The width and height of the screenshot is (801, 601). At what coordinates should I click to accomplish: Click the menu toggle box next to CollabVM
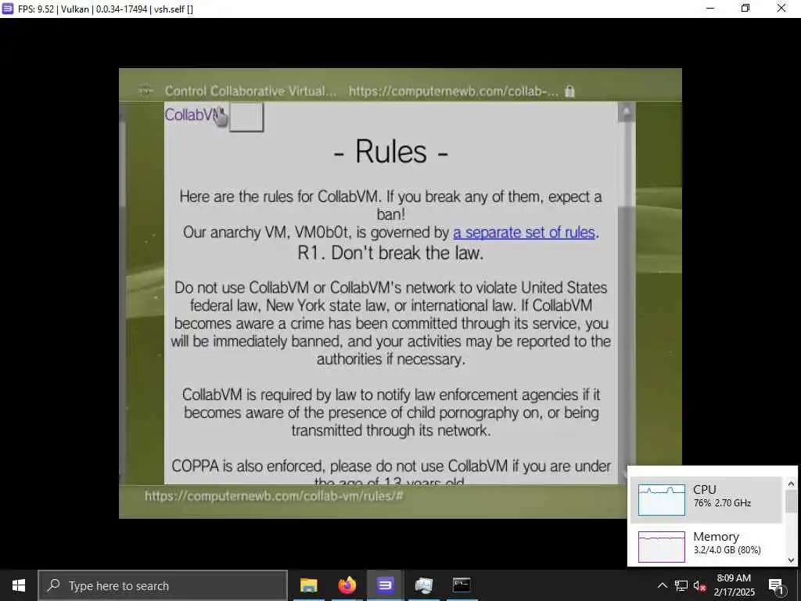pyautogui.click(x=246, y=117)
